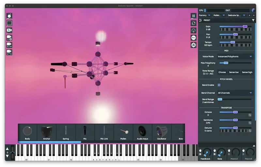This screenshot has width=261, height=167.
Task: Click the hand icon beside Macro4 knob
Action: [243, 151]
